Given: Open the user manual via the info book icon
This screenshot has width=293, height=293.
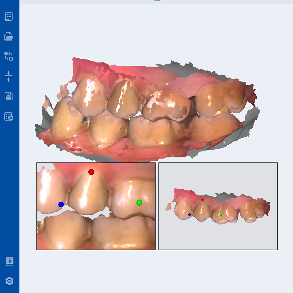Looking at the screenshot, I should coord(9,260).
